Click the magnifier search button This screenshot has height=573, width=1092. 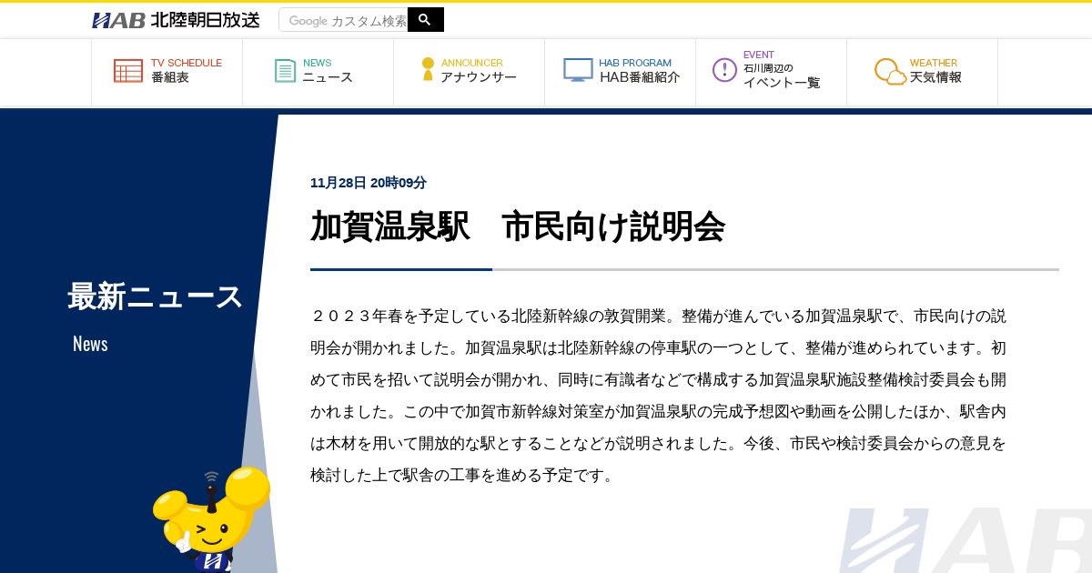pos(425,19)
